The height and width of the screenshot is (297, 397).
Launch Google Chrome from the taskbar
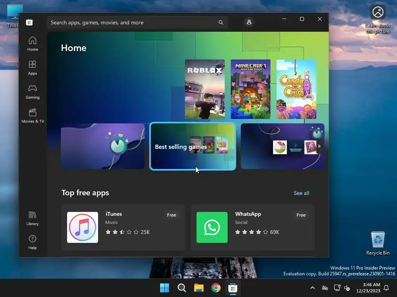(216, 288)
